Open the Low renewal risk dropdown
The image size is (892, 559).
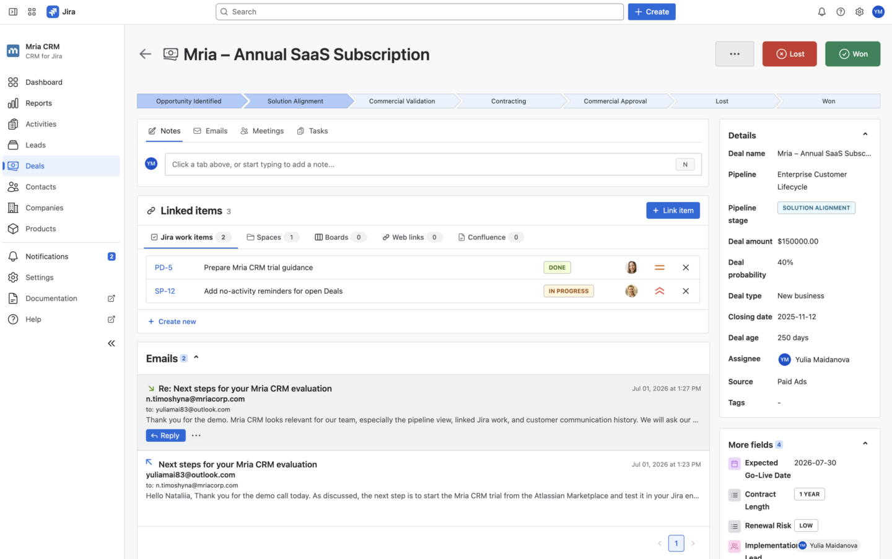tap(806, 526)
